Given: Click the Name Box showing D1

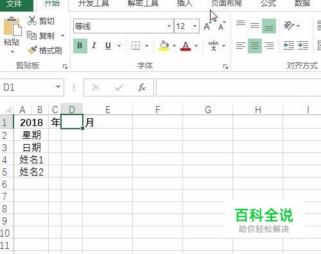Looking at the screenshot, I should 27,87.
